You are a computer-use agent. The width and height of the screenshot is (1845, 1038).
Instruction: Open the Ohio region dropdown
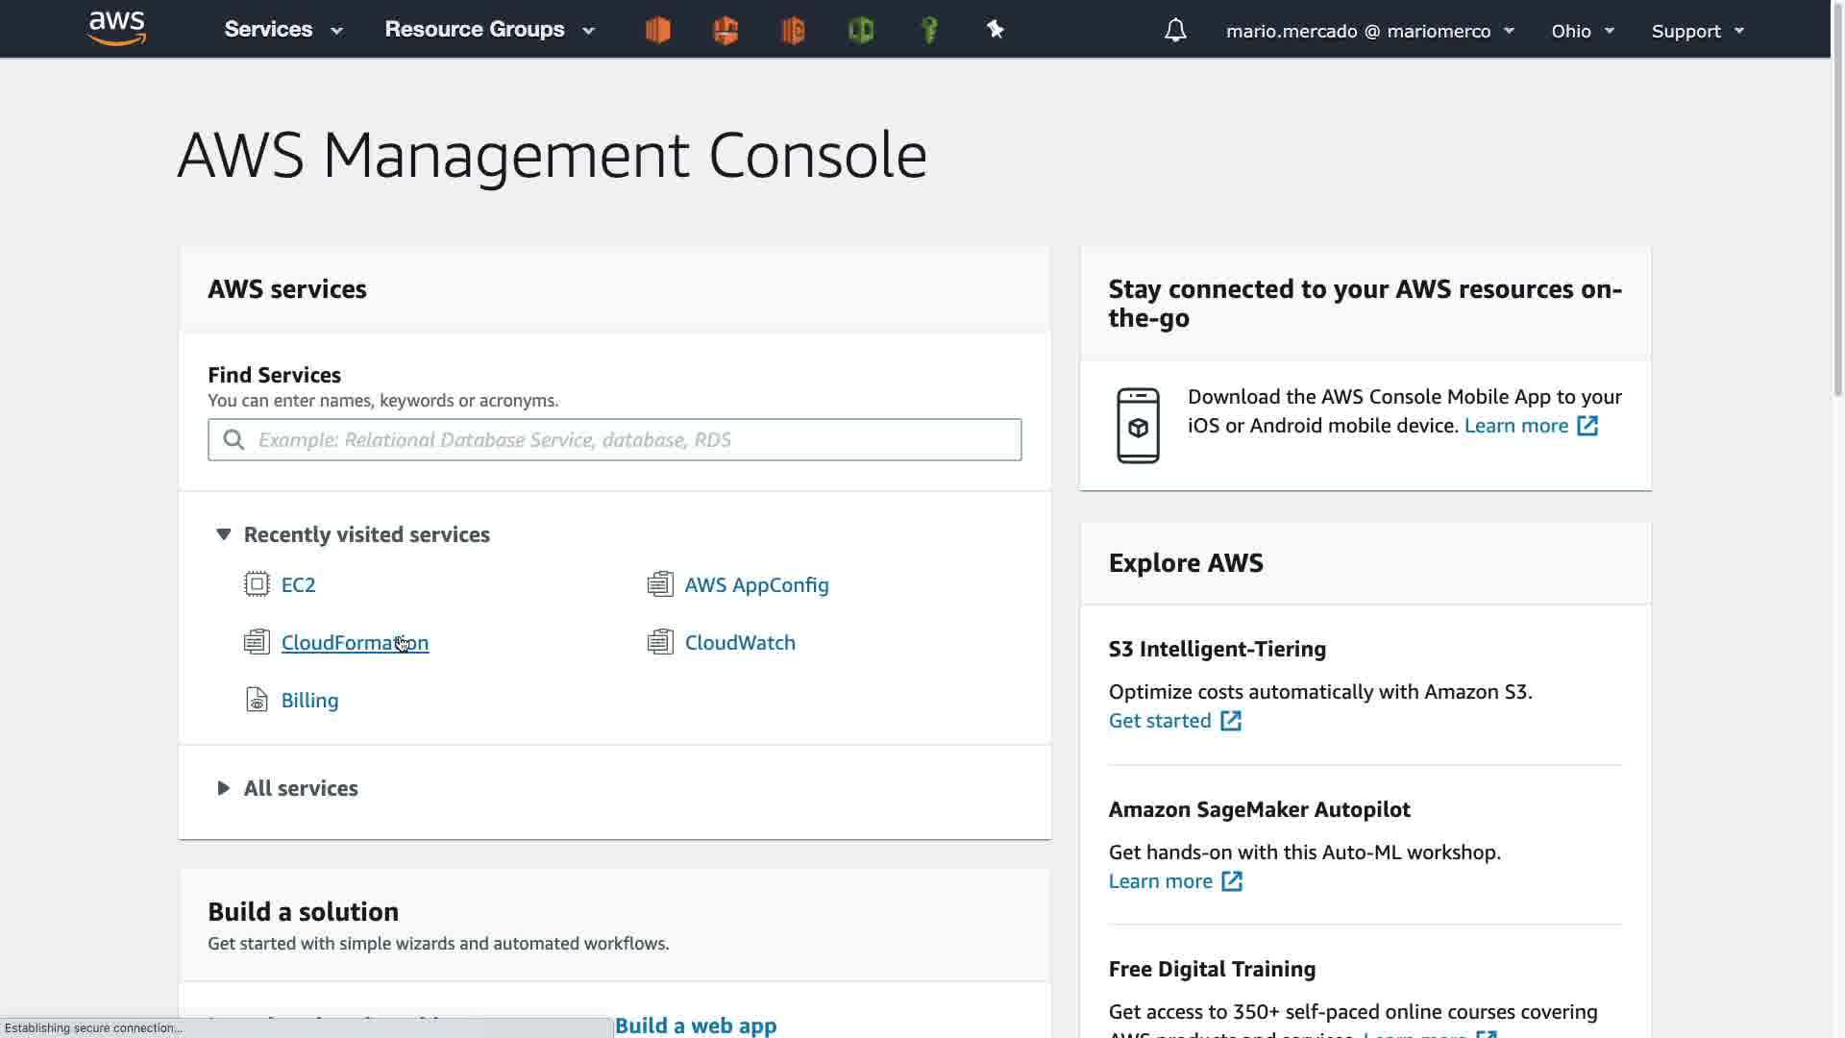[1582, 31]
